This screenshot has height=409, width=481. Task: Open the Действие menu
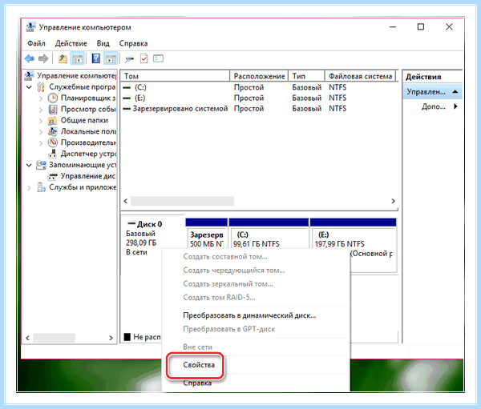[71, 43]
